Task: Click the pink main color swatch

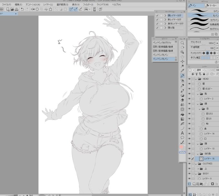Action: tap(181, 147)
